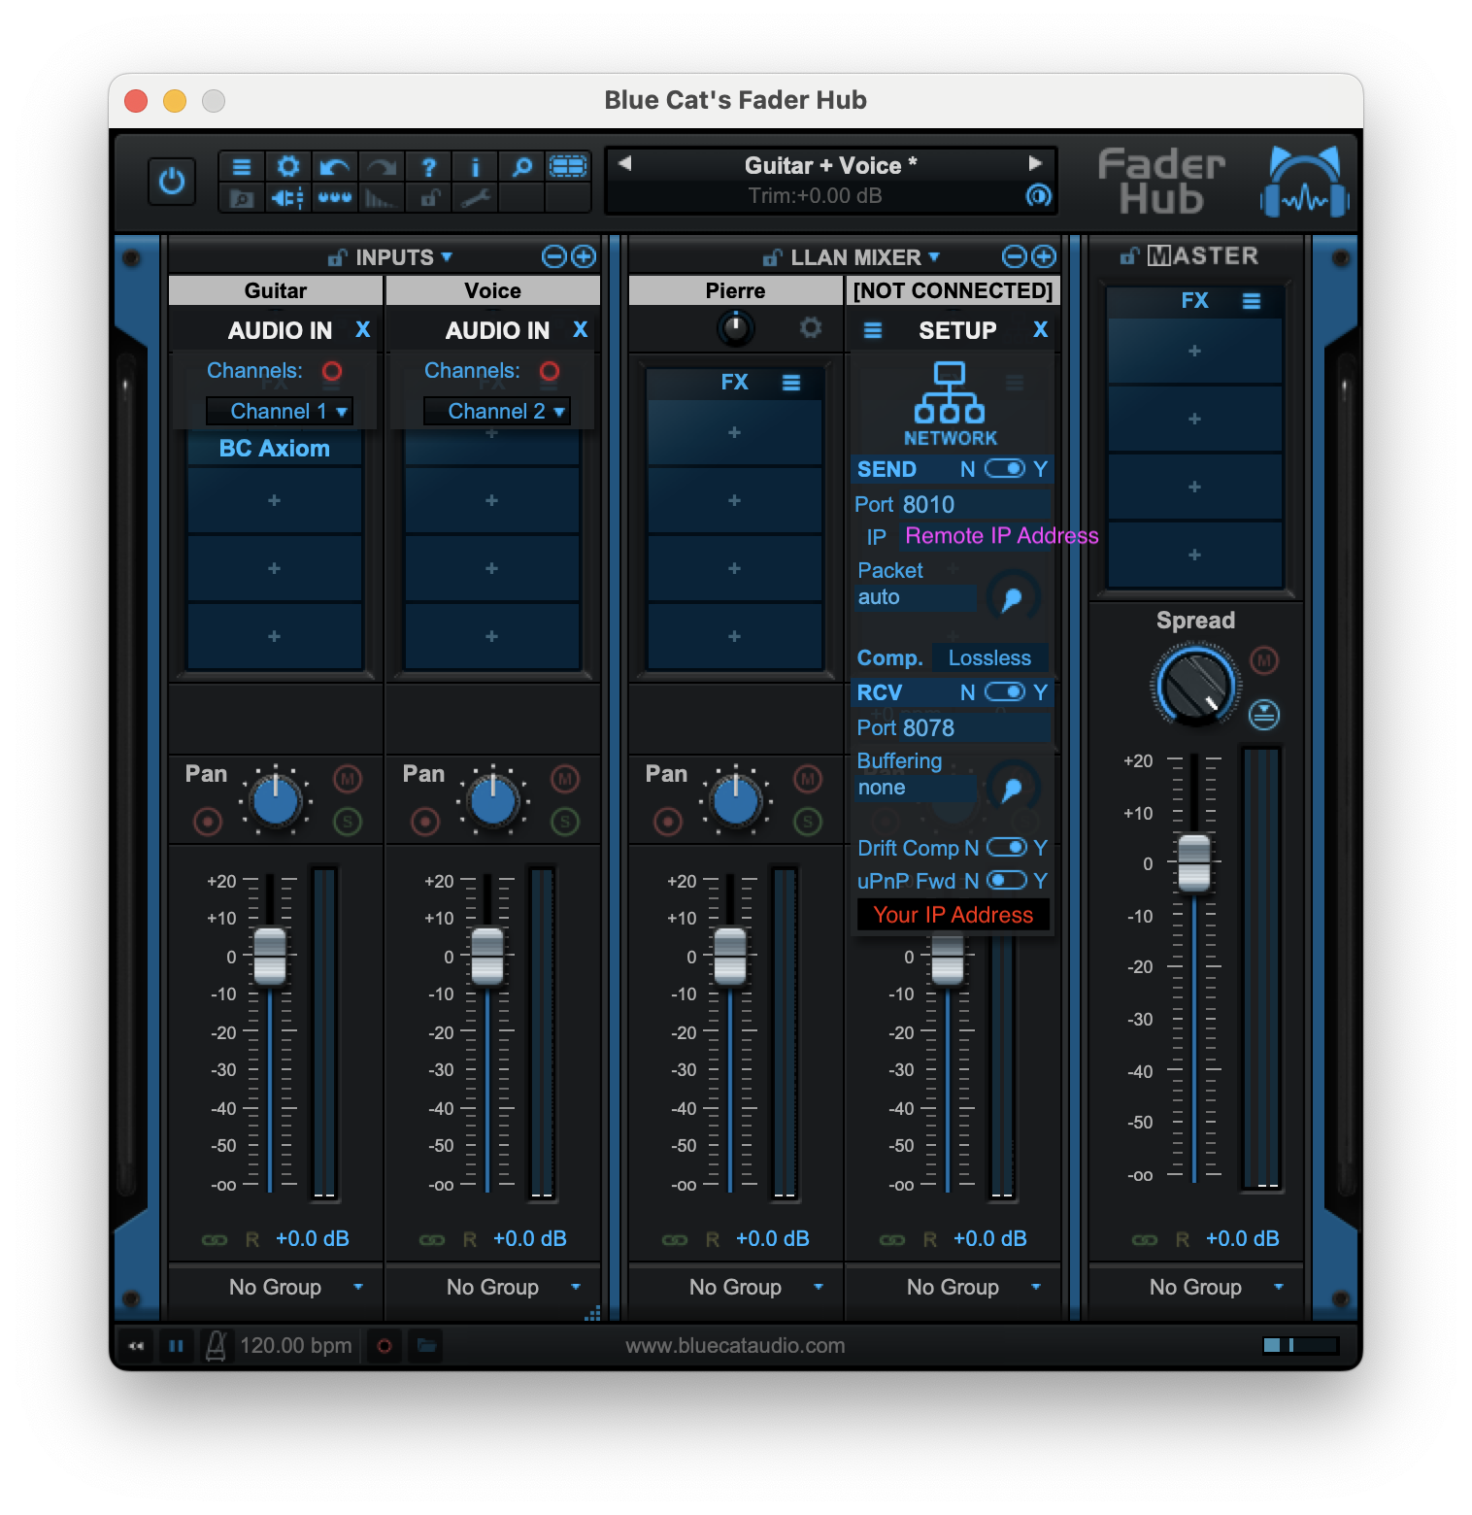Expand the LLAN MIXER section dropdown arrow
This screenshot has height=1515, width=1472.
coord(934,256)
